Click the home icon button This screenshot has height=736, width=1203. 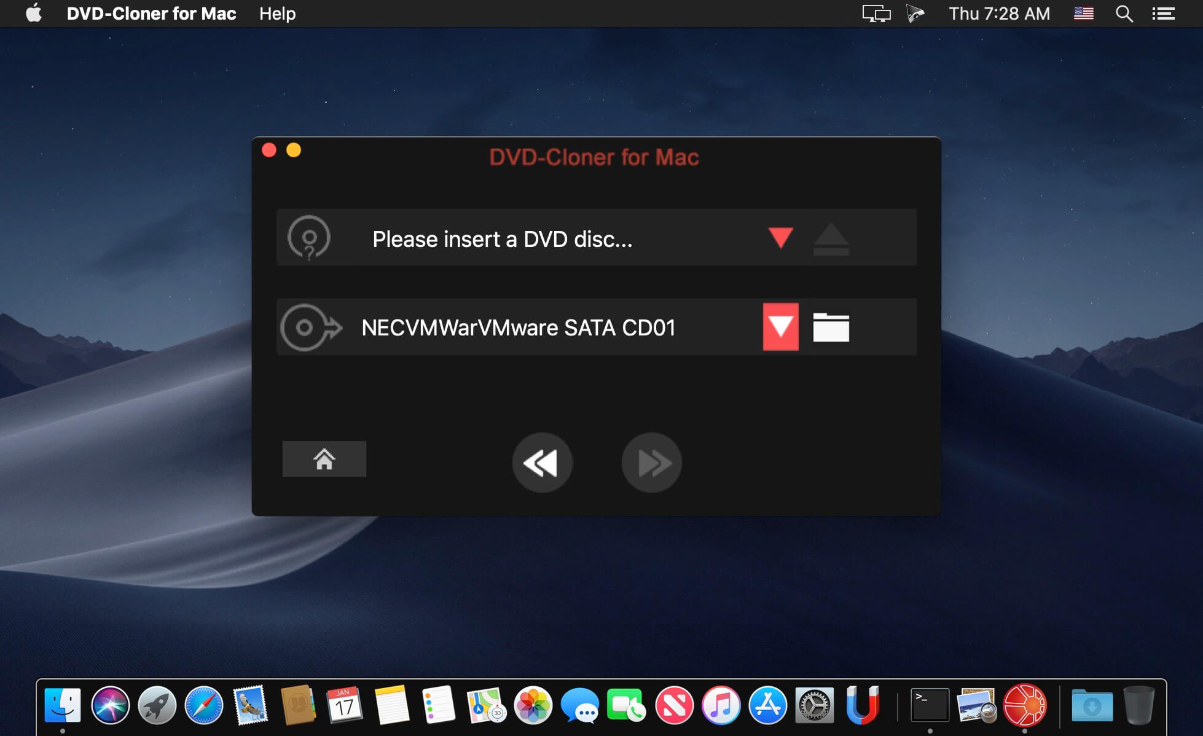click(x=324, y=459)
